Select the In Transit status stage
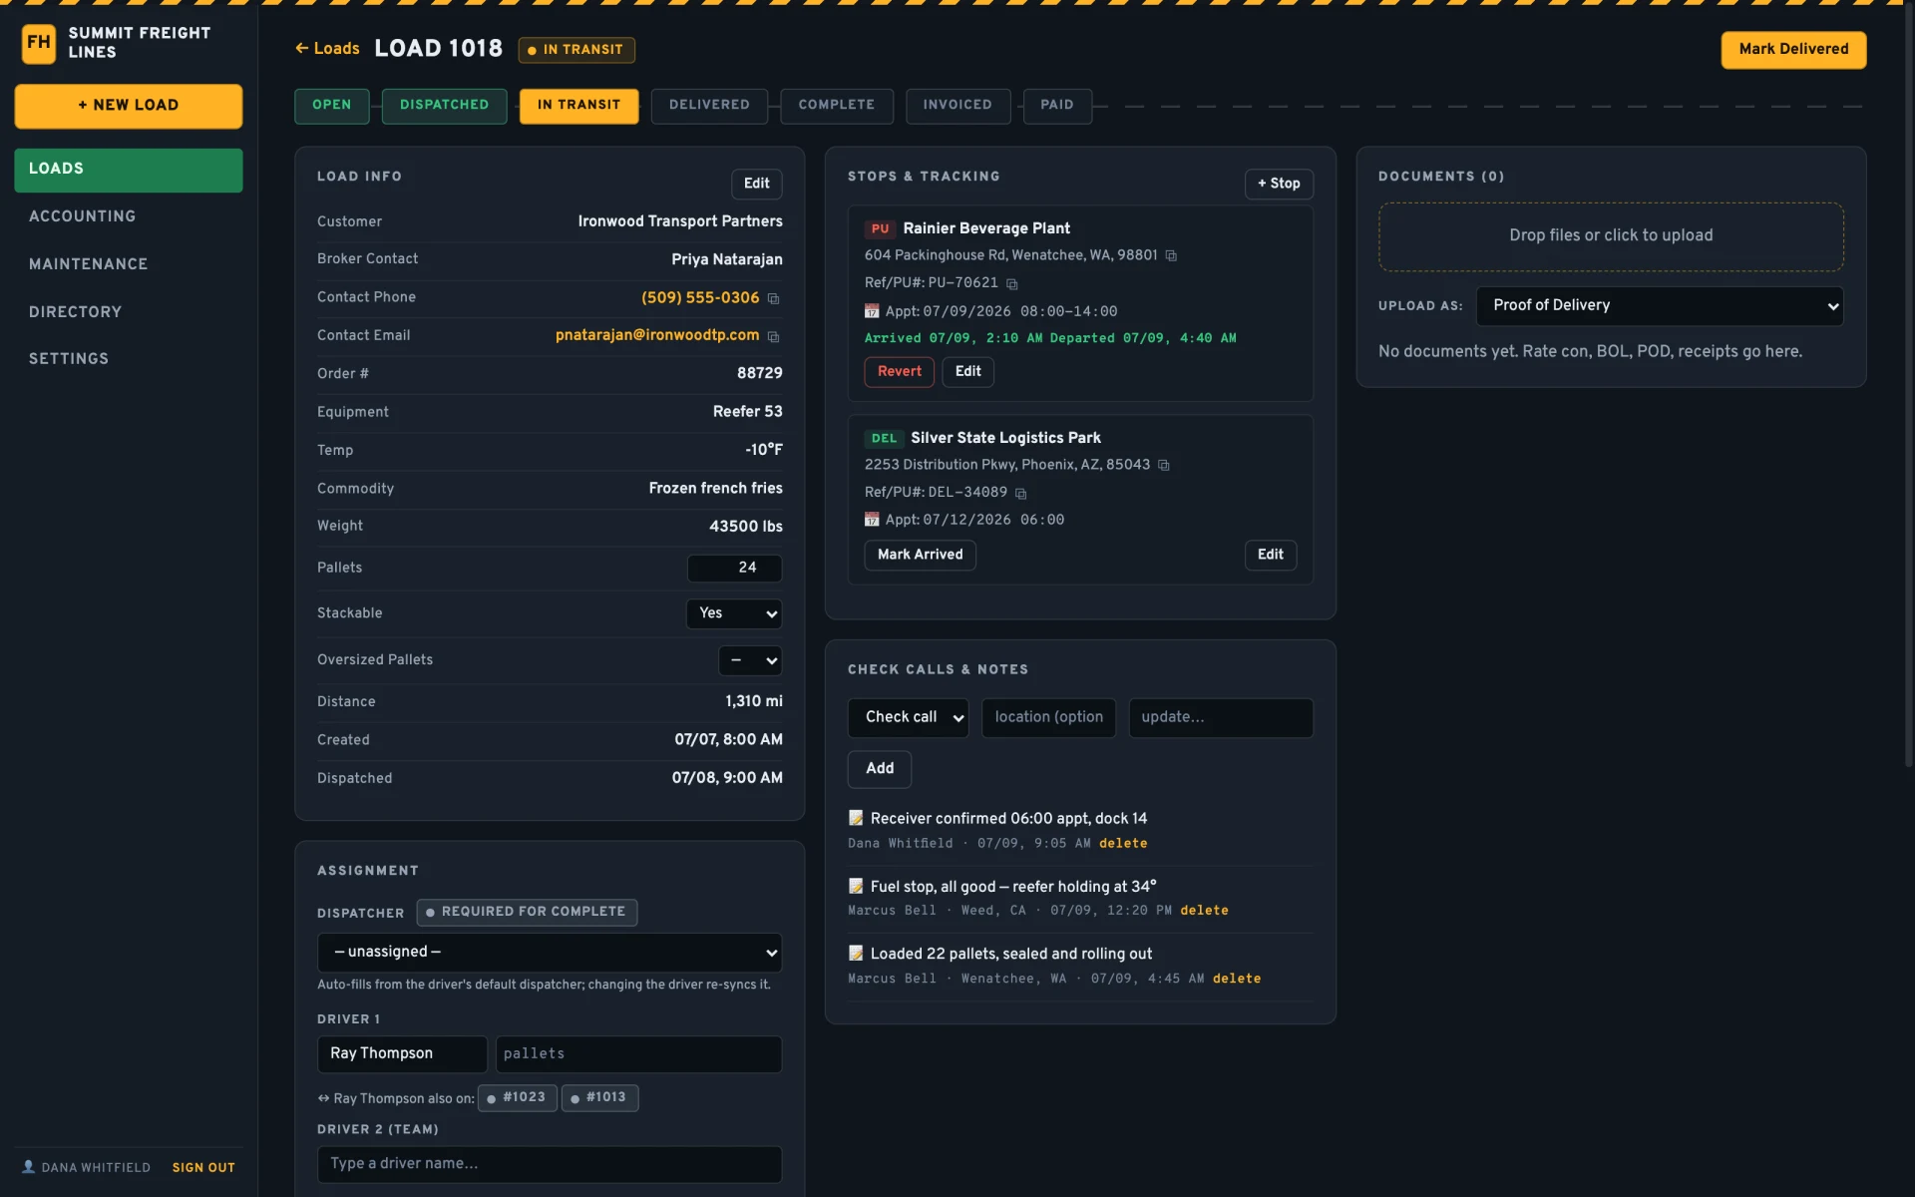This screenshot has height=1197, width=1915. pyautogui.click(x=578, y=106)
